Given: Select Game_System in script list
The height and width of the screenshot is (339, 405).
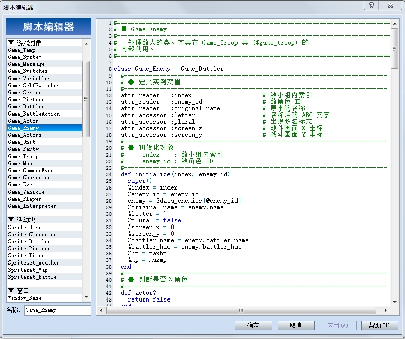Looking at the screenshot, I should pos(44,57).
